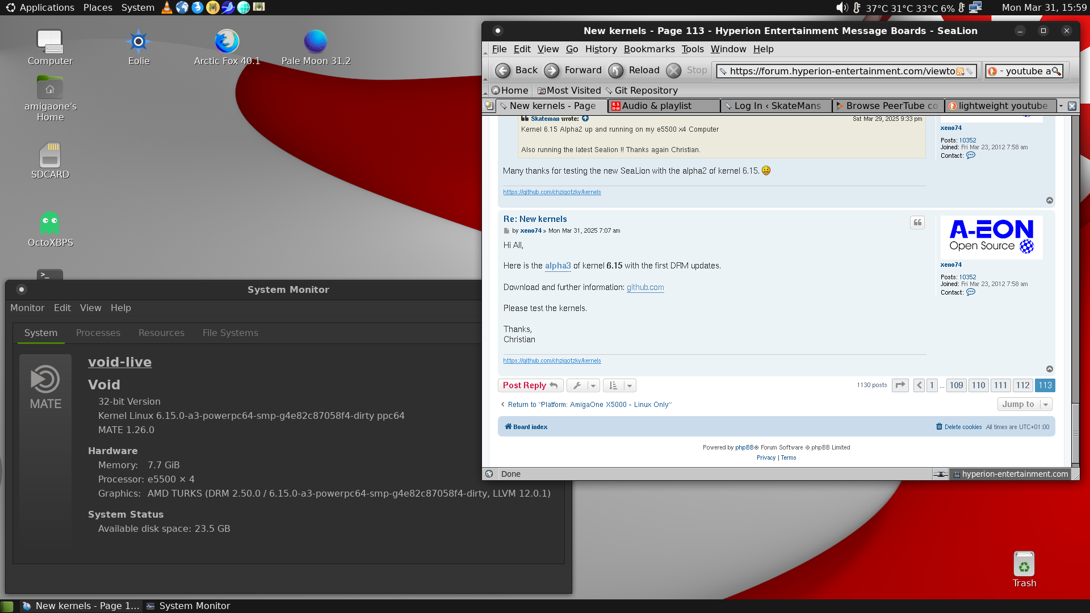Click the Delete cookies link
Screen dimensions: 1090x613
[x=959, y=427]
